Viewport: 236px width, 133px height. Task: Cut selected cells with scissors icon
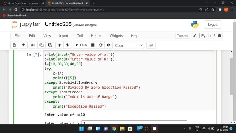pyautogui.click(x=33, y=45)
